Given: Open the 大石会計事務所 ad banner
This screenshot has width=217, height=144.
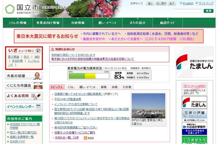Looking at the screenshot, I should 194,129.
